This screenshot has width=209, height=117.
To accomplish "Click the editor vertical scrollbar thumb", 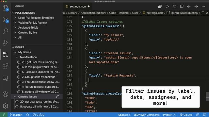I will point(207,96).
